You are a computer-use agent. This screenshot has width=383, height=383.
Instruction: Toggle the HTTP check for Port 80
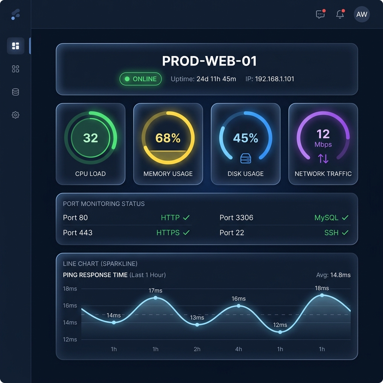pos(185,217)
